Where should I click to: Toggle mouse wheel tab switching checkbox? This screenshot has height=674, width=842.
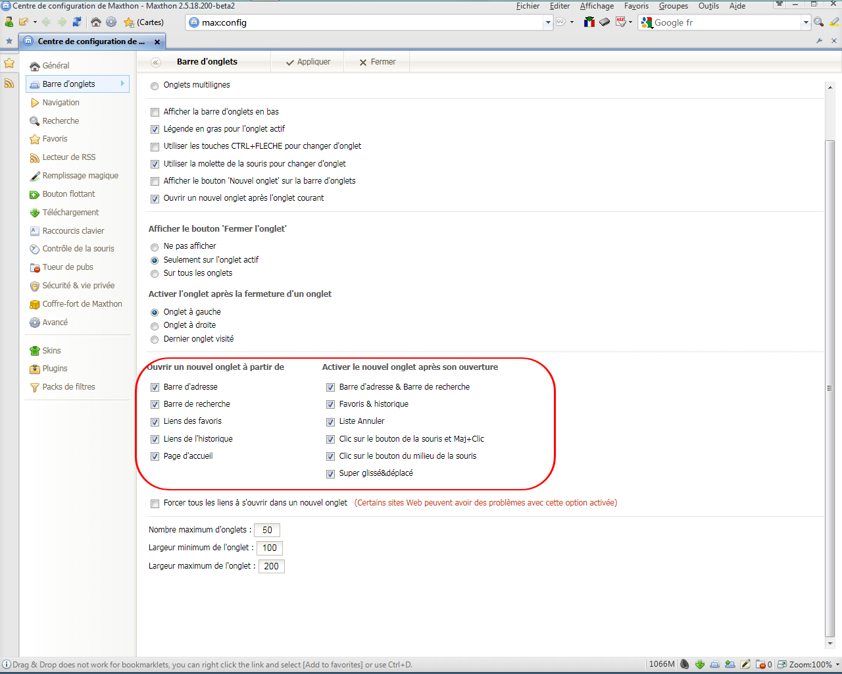coord(155,165)
